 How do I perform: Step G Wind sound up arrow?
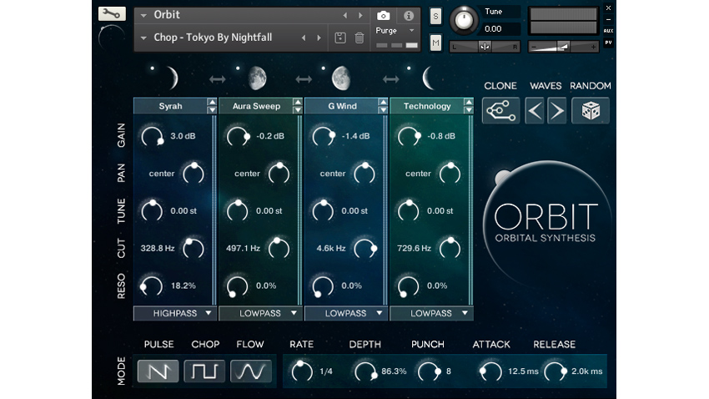coord(383,102)
